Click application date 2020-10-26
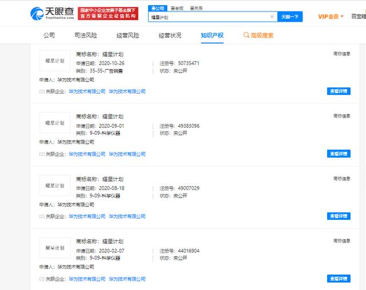The image size is (366, 290). [112, 63]
